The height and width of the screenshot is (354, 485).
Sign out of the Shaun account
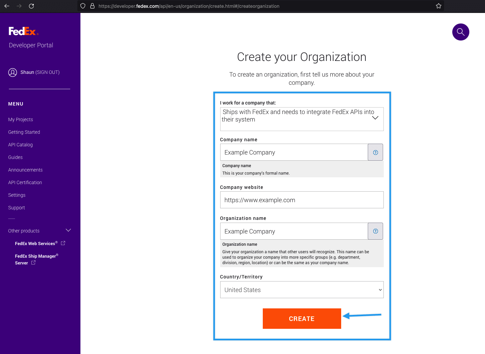[x=47, y=72]
